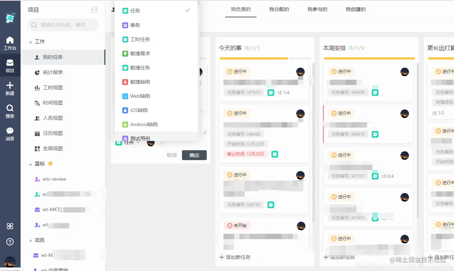Switch to the 我分配的 tab
The width and height of the screenshot is (454, 271).
coord(279,10)
